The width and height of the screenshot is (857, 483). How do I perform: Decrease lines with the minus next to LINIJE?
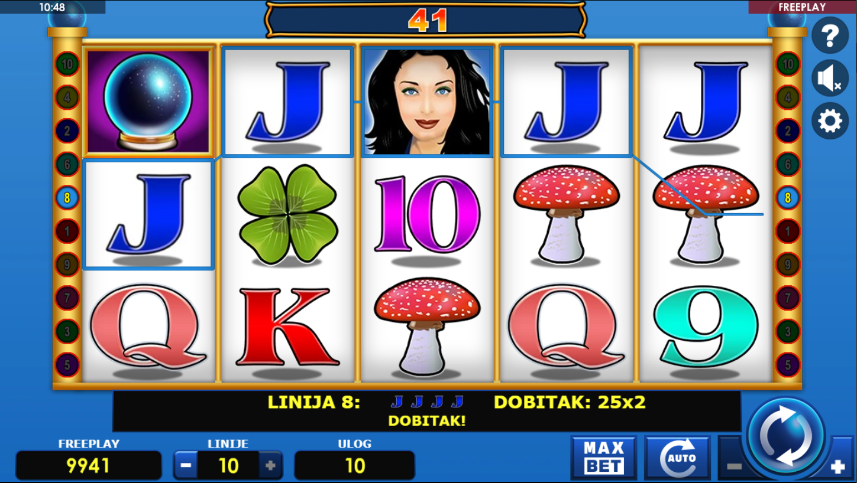pos(186,465)
